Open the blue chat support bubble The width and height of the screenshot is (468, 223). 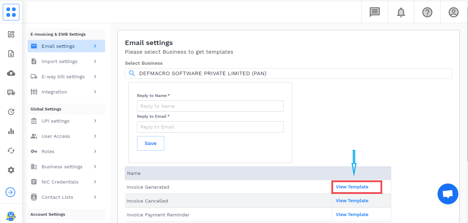[x=448, y=194]
